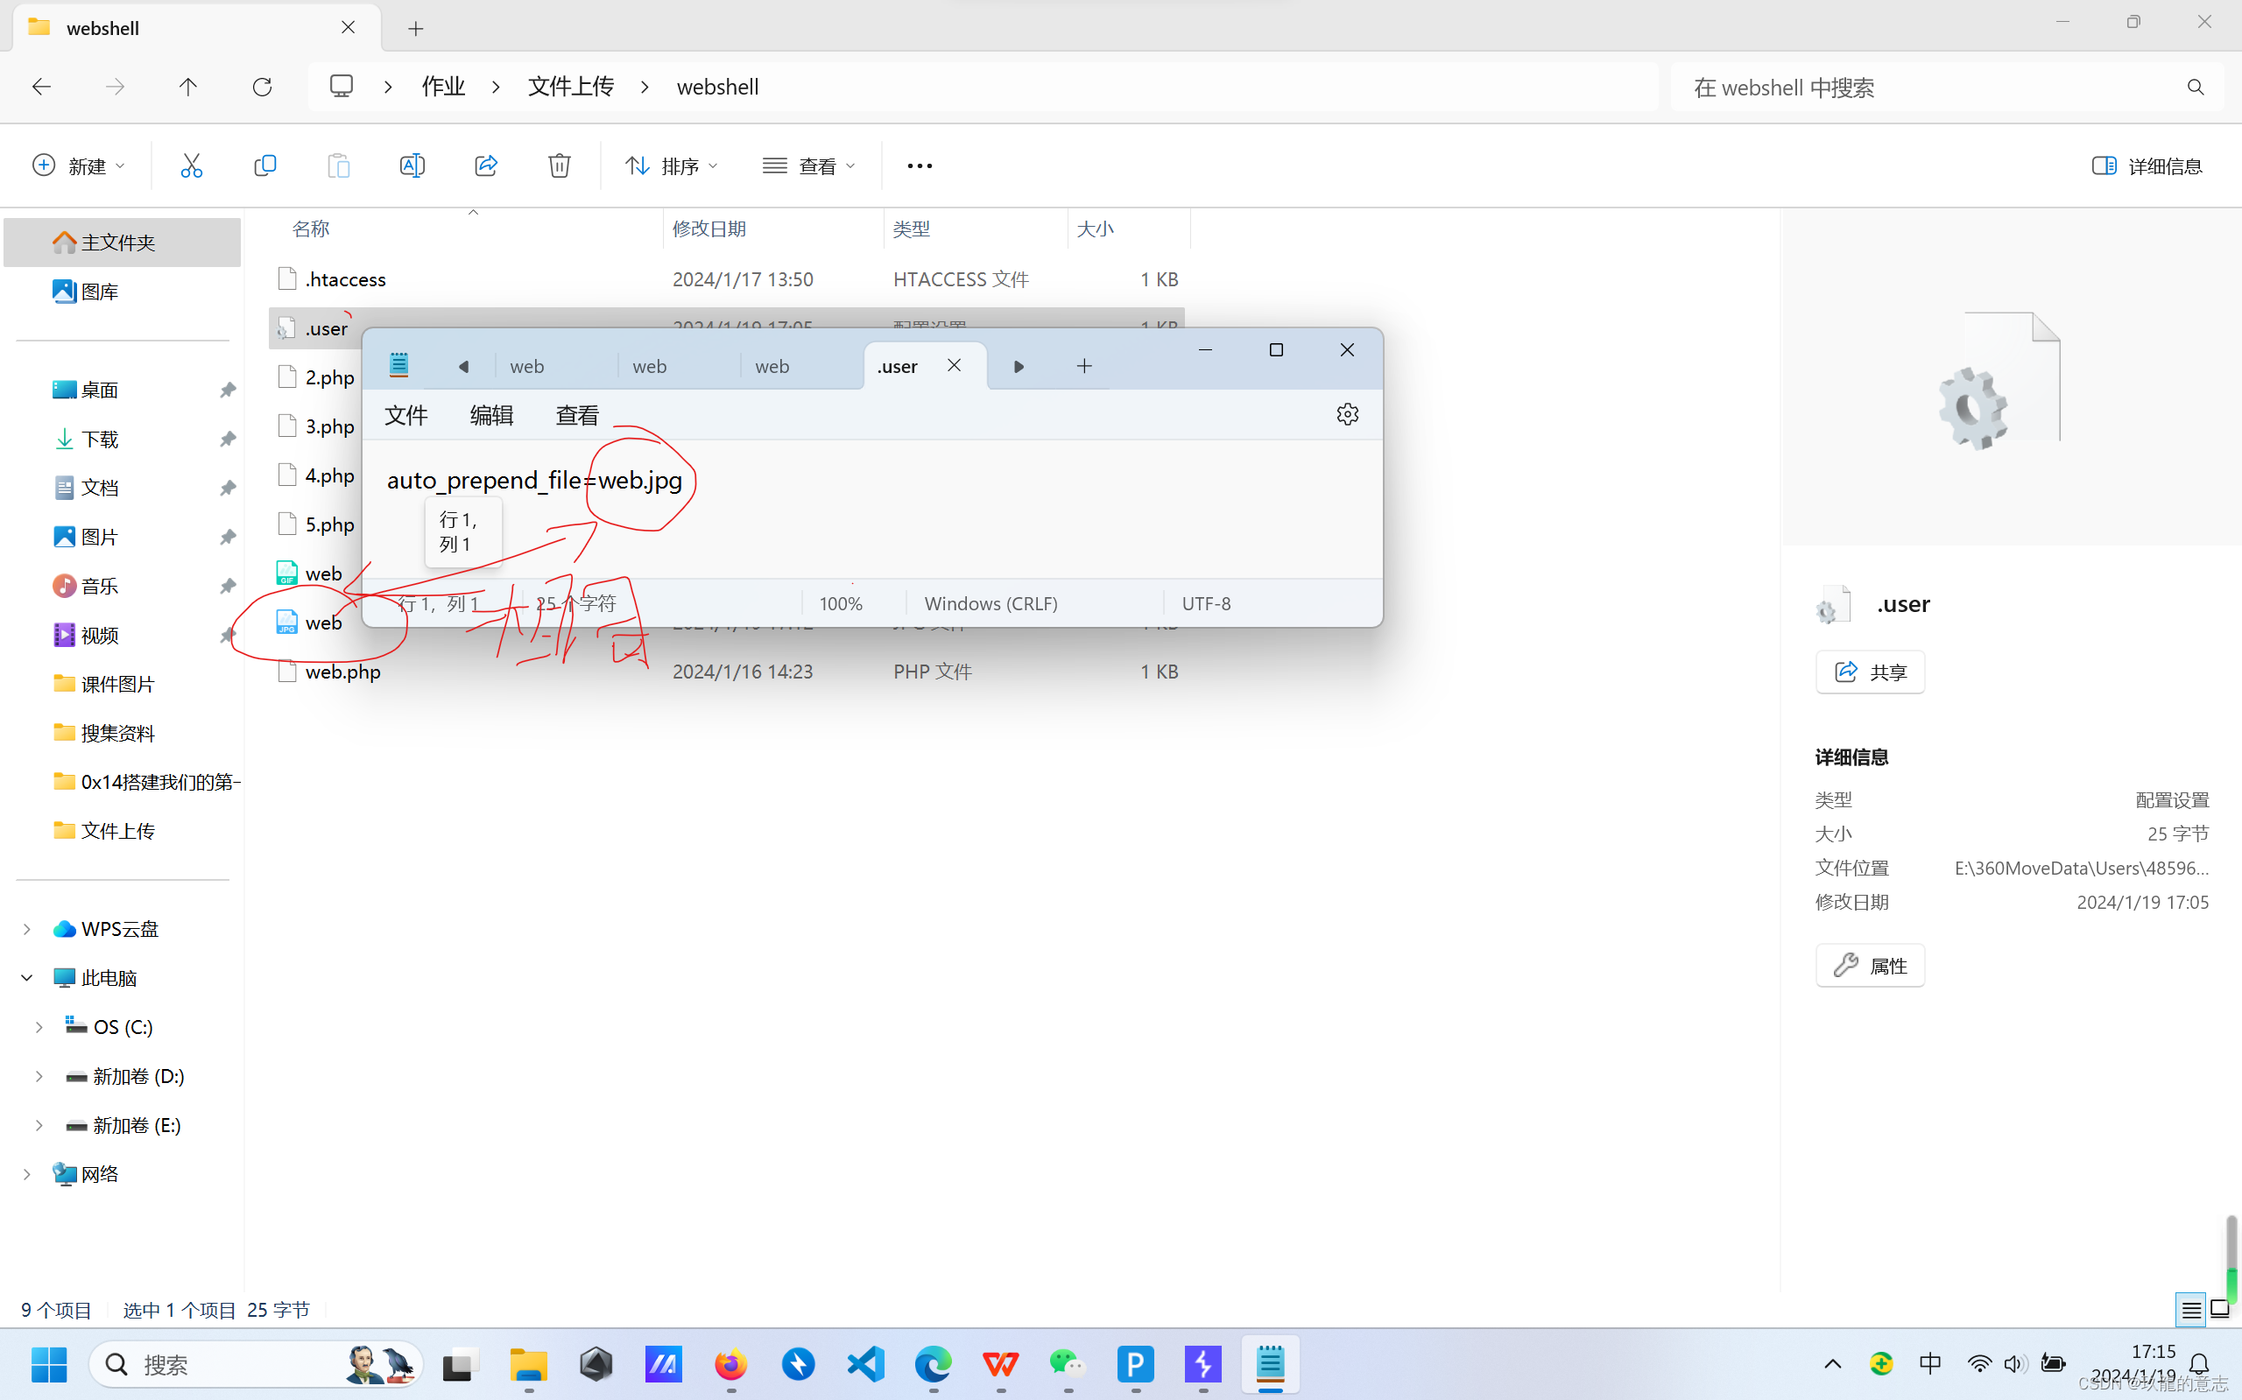Click 作业 in the address breadcrumb
Viewport: 2242px width, 1400px height.
[444, 87]
